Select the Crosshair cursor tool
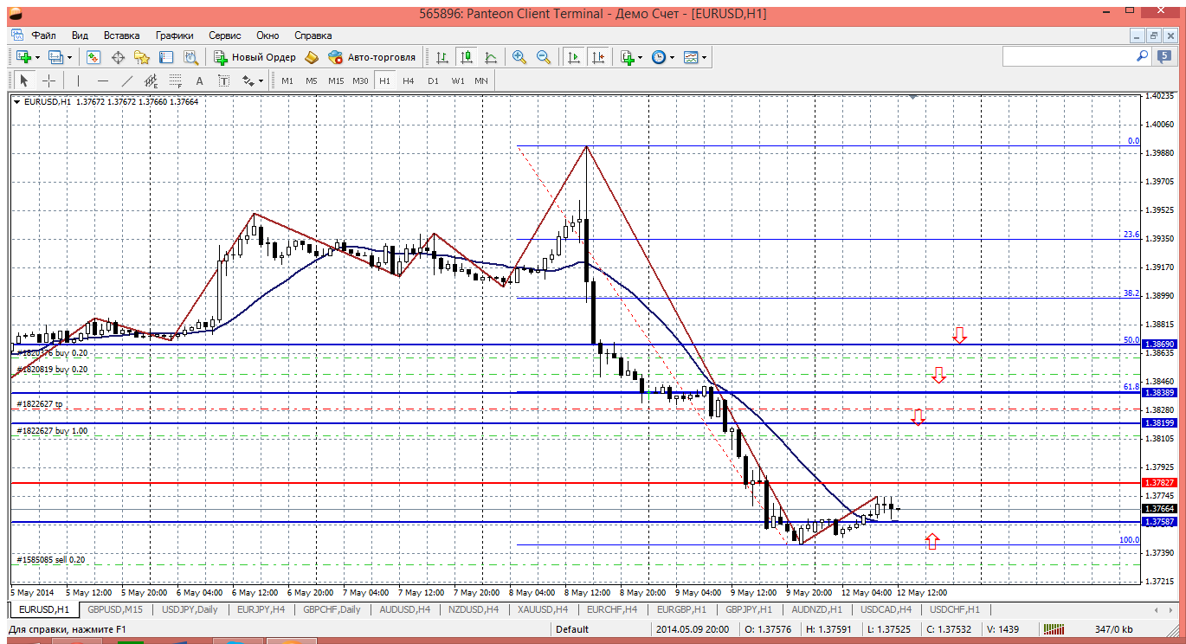Viewport: 1186px width, 644px height. click(x=49, y=80)
